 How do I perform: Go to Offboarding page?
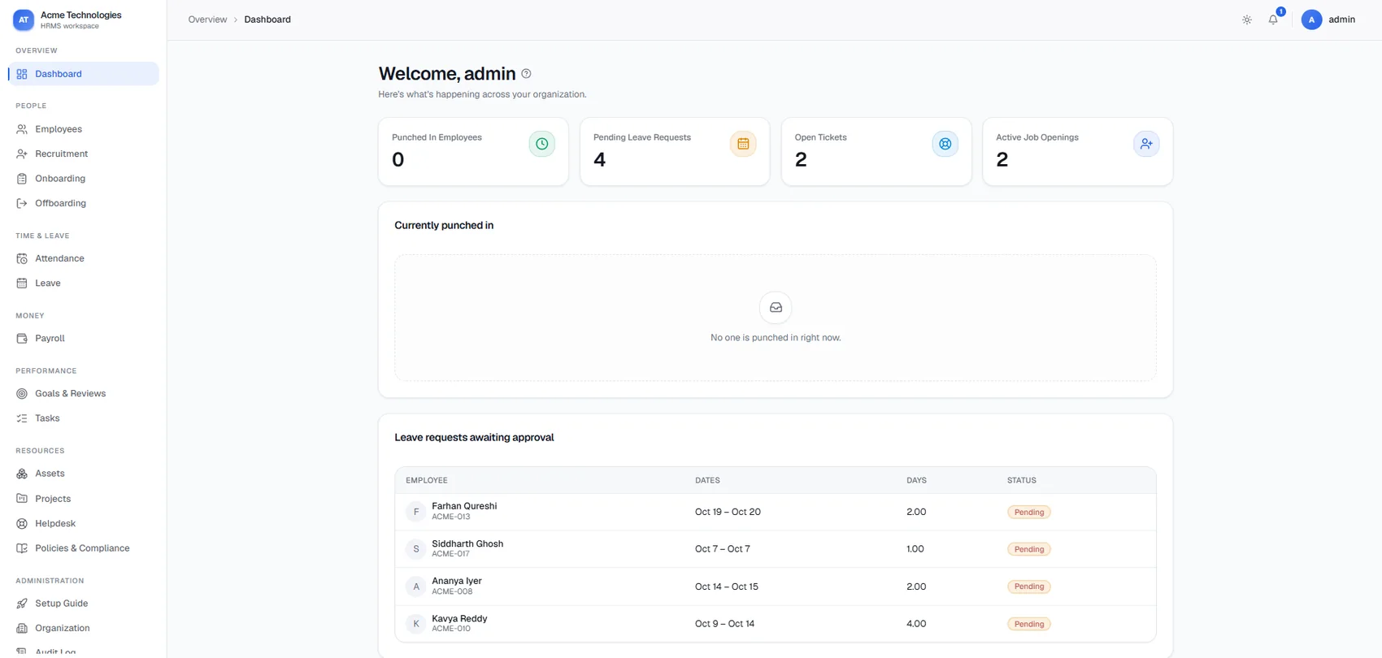[84, 203]
